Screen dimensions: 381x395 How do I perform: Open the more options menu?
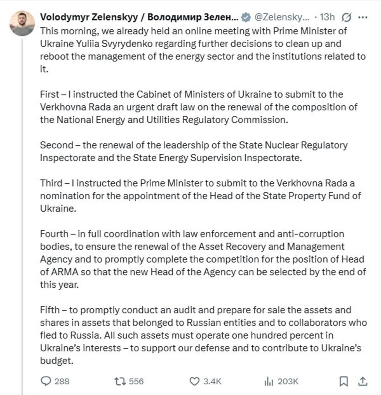(363, 17)
